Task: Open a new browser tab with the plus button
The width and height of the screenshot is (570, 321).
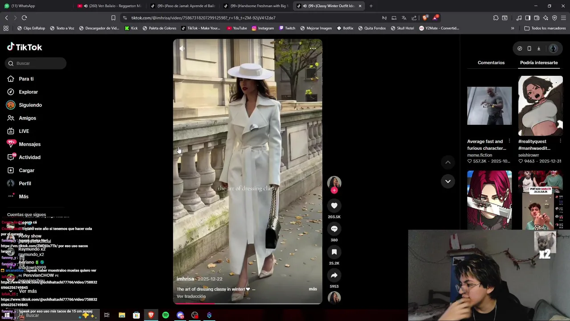Action: coord(371,6)
